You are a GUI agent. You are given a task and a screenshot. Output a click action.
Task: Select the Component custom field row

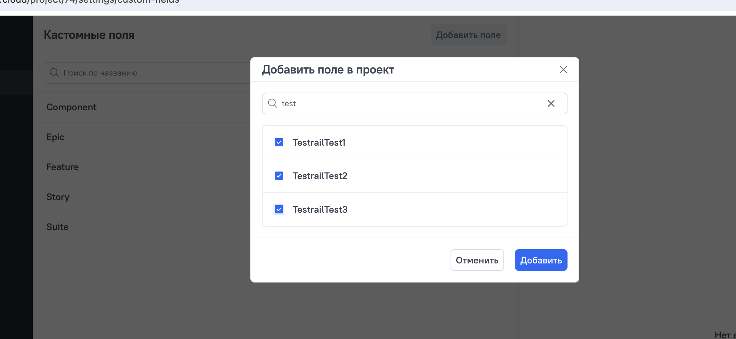click(x=142, y=107)
